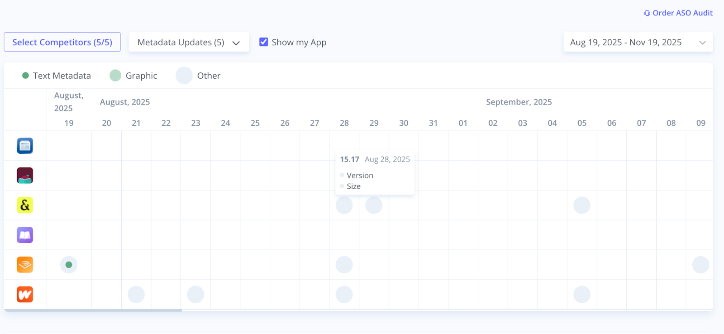This screenshot has height=334, width=724.
Task: Click the Select Competitors (5/5) button
Action: 62,42
